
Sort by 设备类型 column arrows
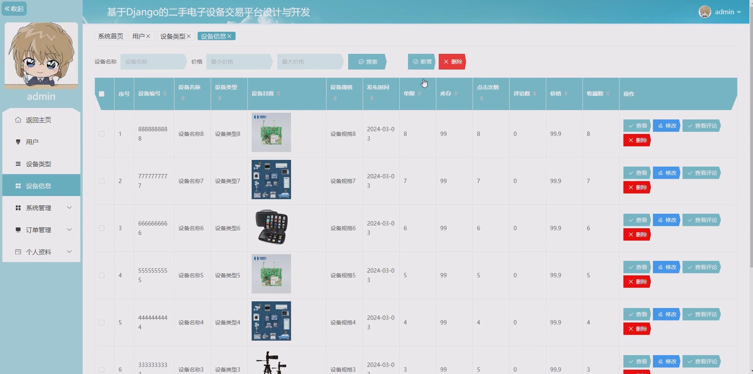point(219,98)
